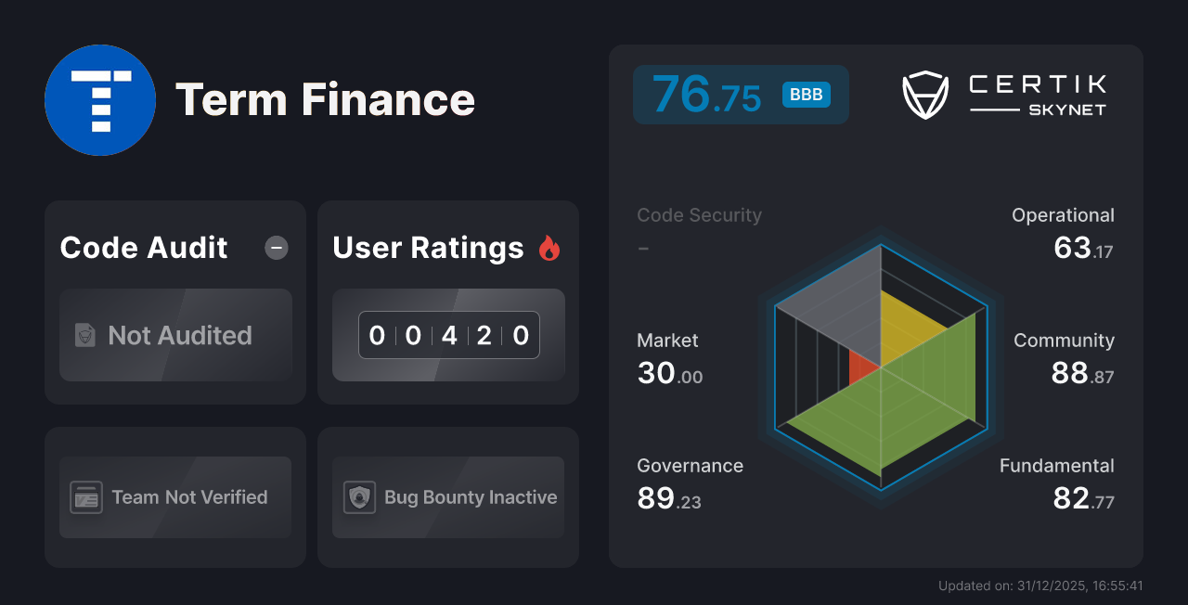This screenshot has height=605, width=1188.
Task: Expand the User Ratings counter
Action: [449, 335]
